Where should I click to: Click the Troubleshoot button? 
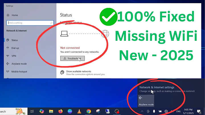(72, 58)
